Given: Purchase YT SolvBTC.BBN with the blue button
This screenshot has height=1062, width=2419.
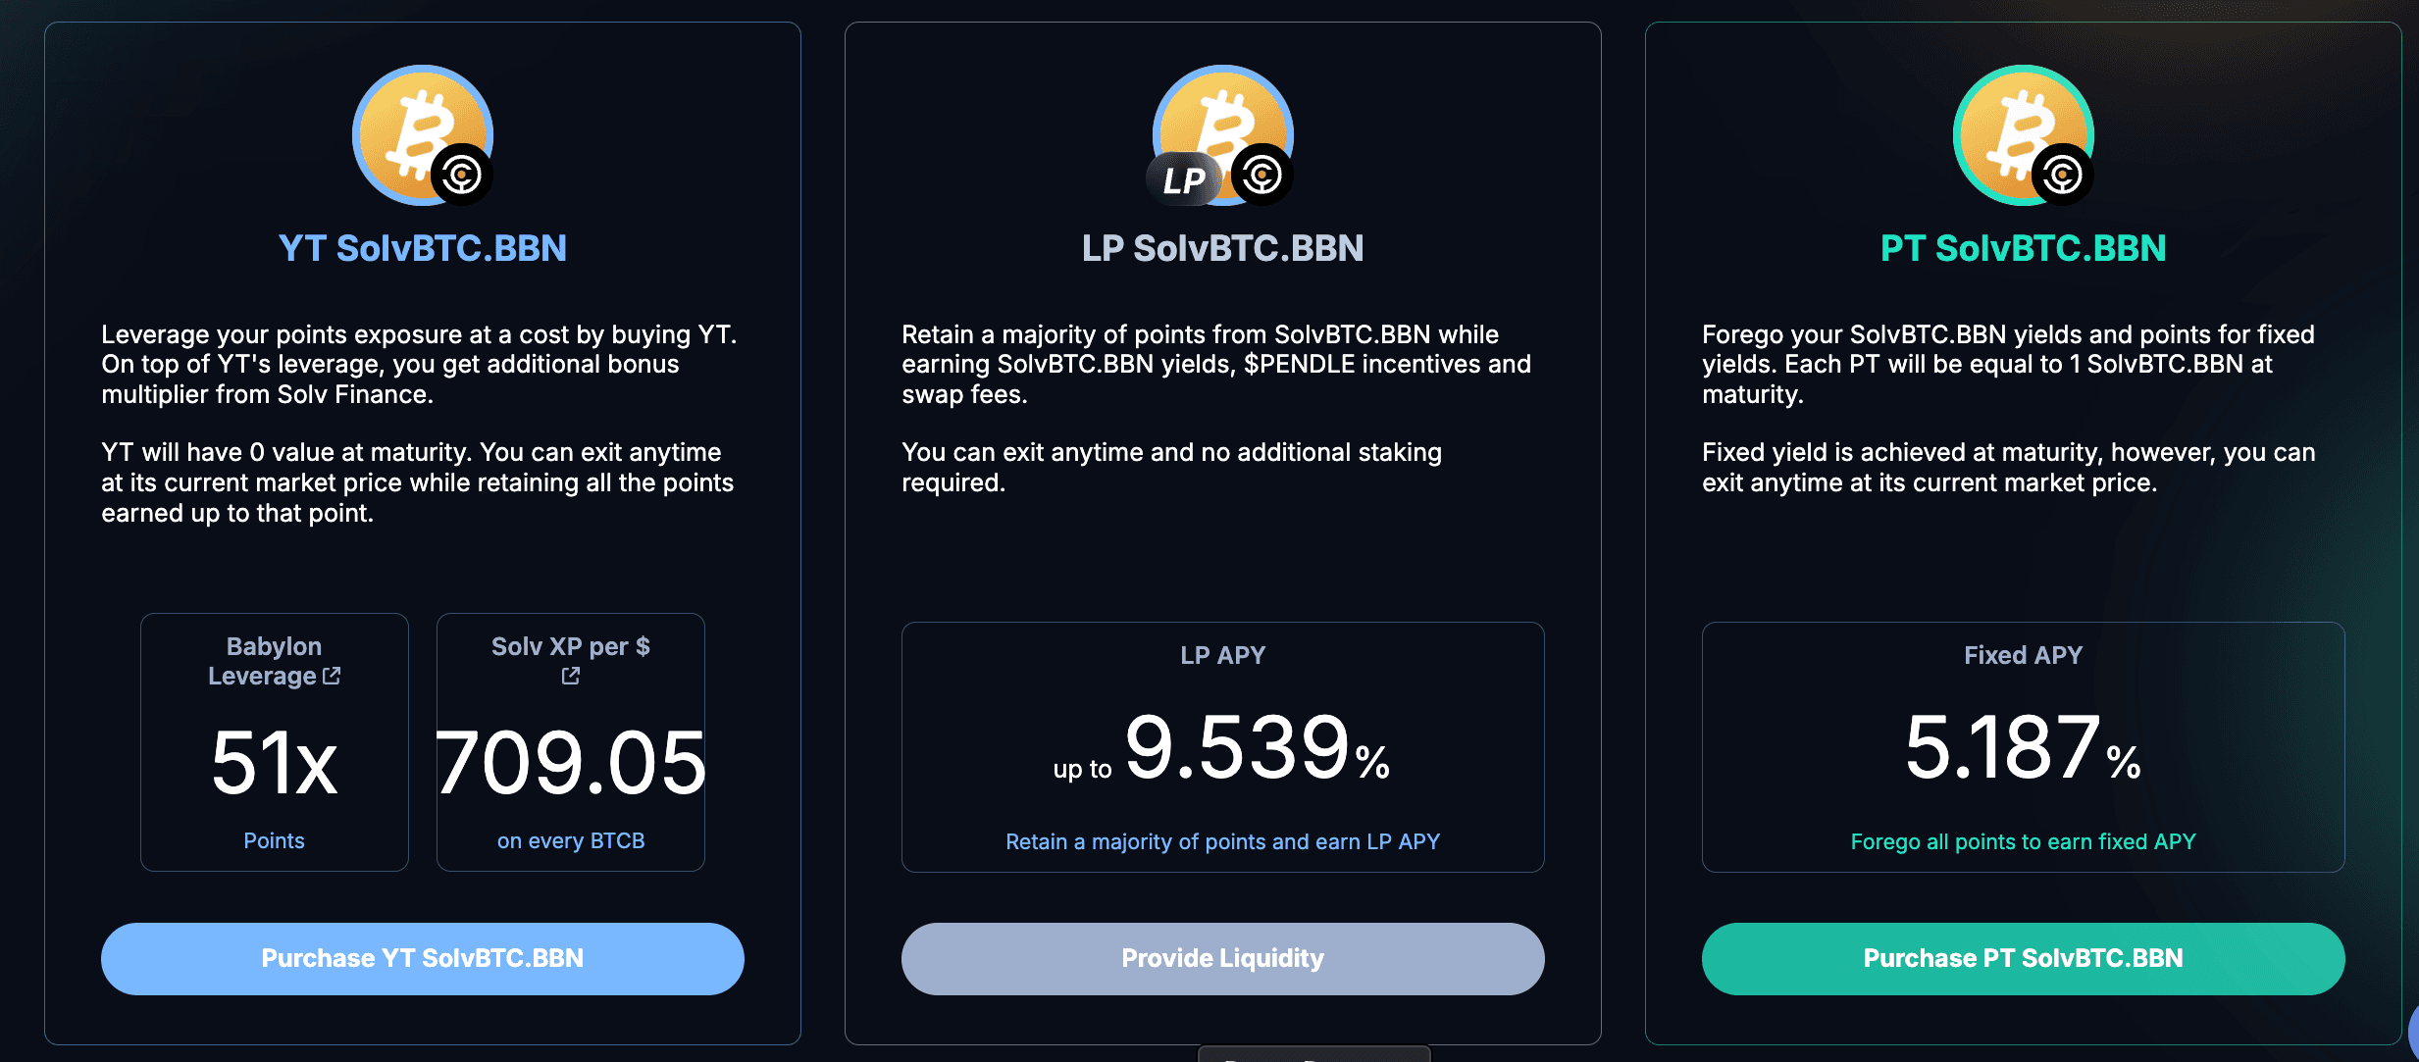Looking at the screenshot, I should (x=422, y=958).
